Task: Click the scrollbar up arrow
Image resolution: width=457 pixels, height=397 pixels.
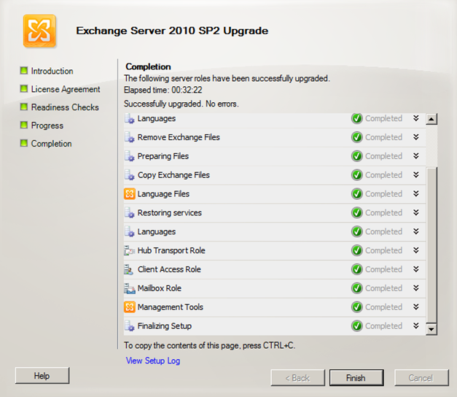Action: (431, 119)
